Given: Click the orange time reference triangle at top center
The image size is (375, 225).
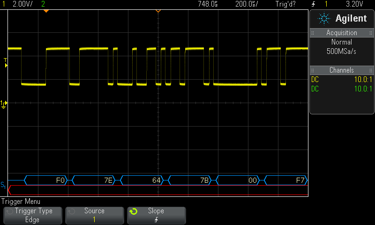Looking at the screenshot, I should [158, 10].
